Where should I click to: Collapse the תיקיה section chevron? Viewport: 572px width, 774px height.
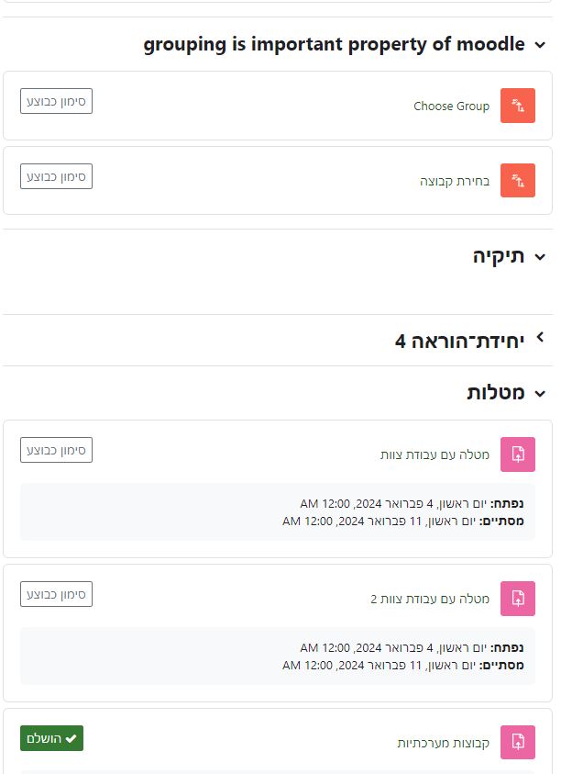[540, 258]
